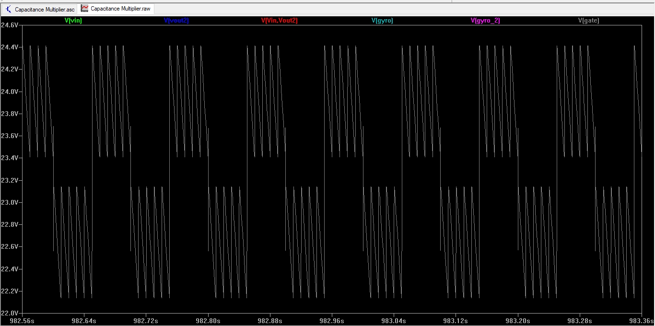Click the 983.28s time axis label
This screenshot has width=655, height=326.
[580, 320]
